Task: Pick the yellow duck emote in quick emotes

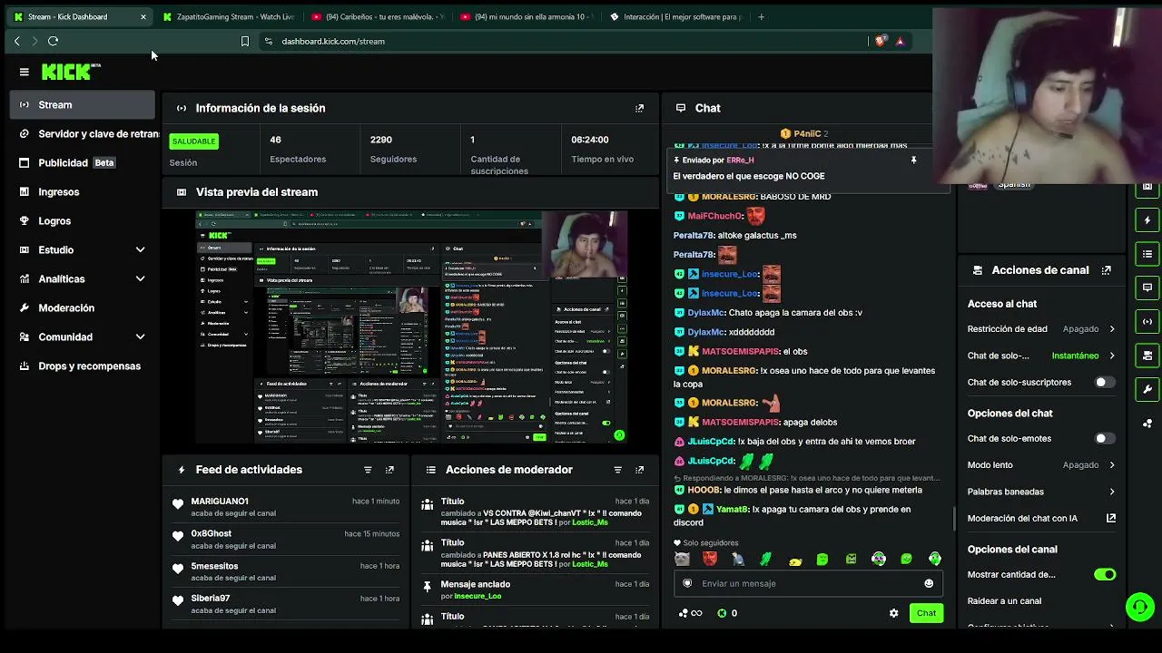Action: click(795, 560)
